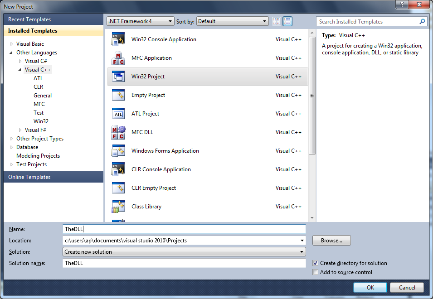Click the Cancel button

click(x=407, y=287)
